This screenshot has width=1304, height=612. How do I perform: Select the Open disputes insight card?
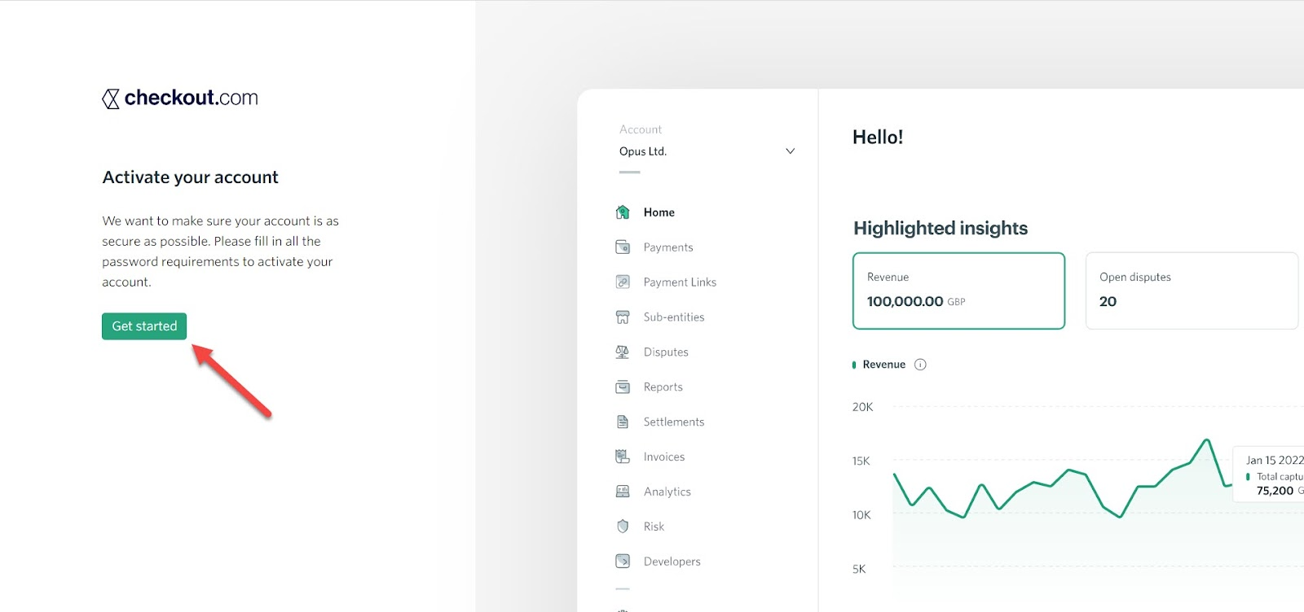1192,291
